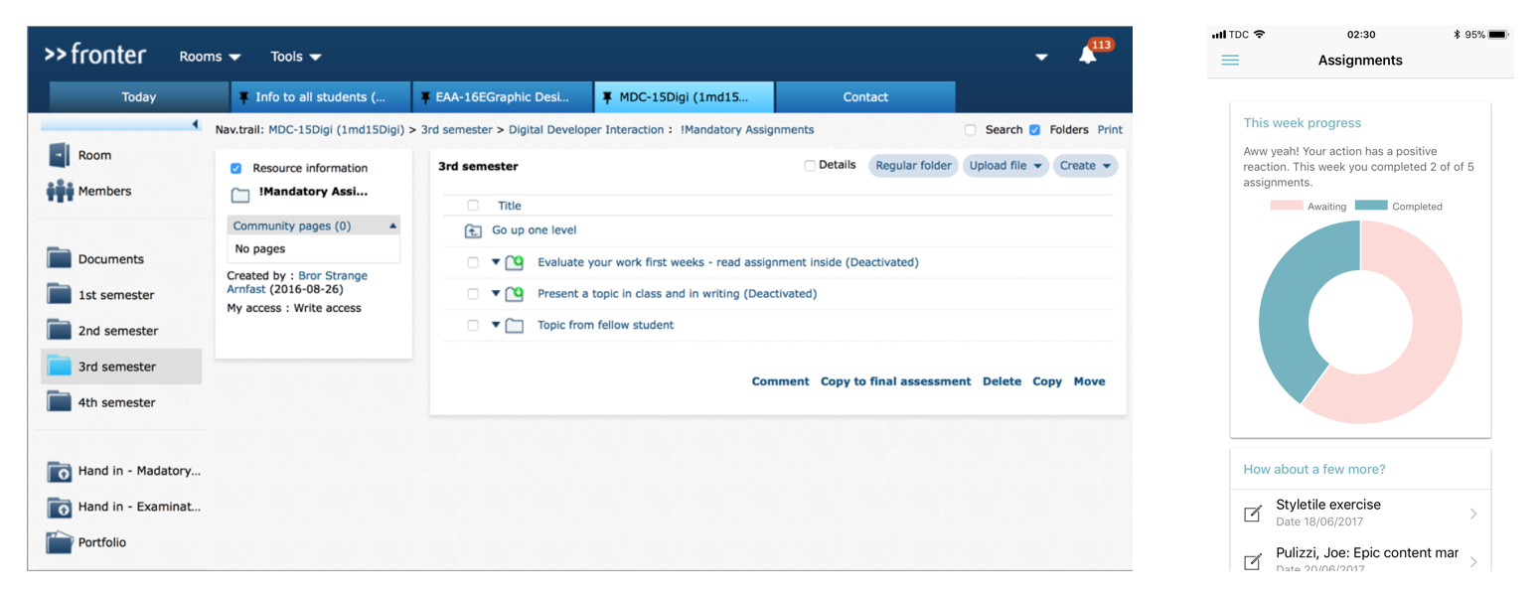Click the pin icon on EAA-16EGraphic tab
This screenshot has height=596, width=1540.
[425, 97]
